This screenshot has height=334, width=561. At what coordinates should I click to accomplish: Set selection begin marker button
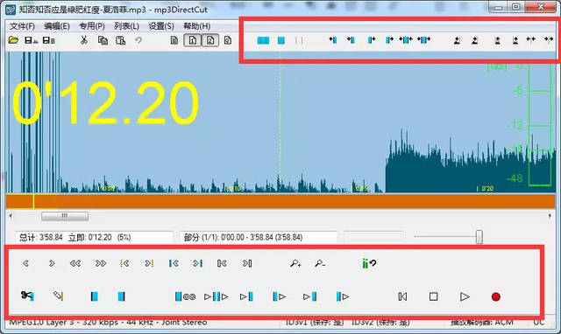94,296
